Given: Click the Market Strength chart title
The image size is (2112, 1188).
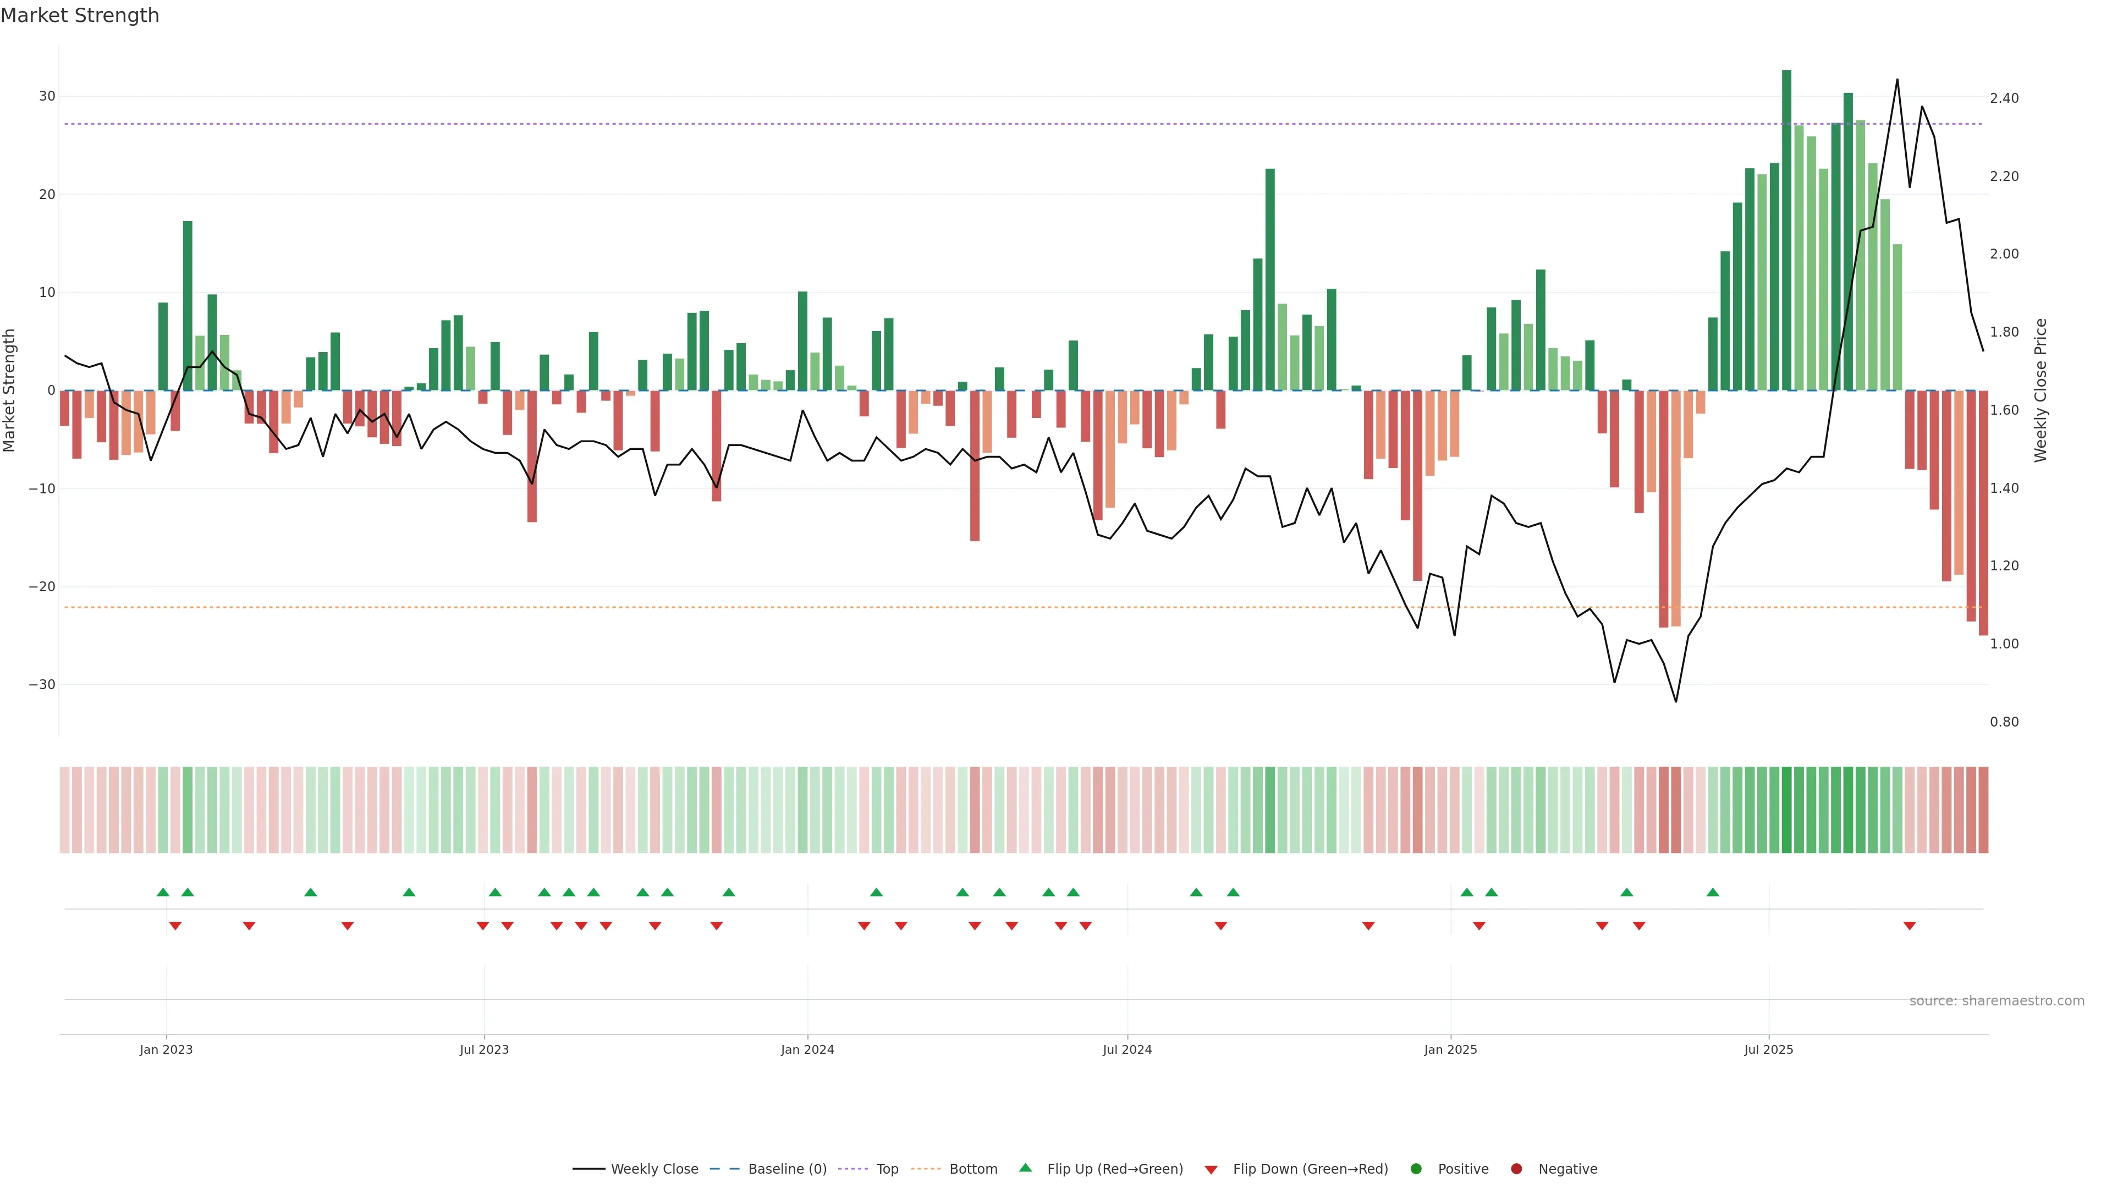Looking at the screenshot, I should click(x=80, y=15).
